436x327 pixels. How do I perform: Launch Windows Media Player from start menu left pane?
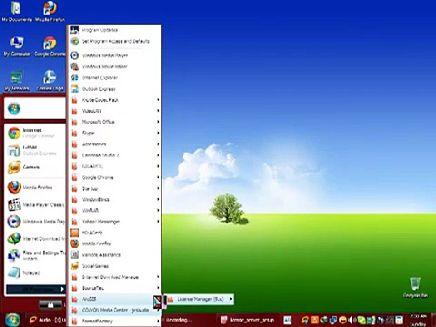coord(35,222)
